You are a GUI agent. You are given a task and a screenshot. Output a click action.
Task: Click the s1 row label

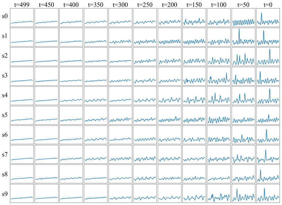5,36
